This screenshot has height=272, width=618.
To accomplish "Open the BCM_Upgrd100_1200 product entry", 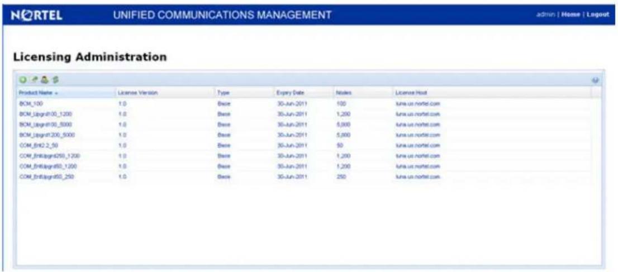I will pos(45,114).
